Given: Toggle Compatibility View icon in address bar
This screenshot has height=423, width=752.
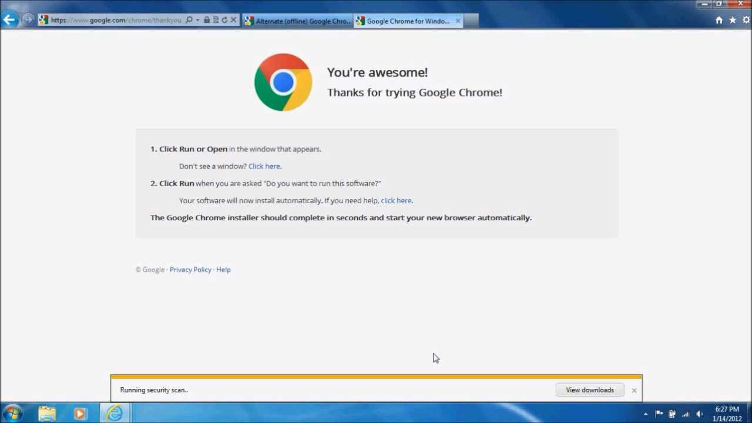Looking at the screenshot, I should 216,20.
